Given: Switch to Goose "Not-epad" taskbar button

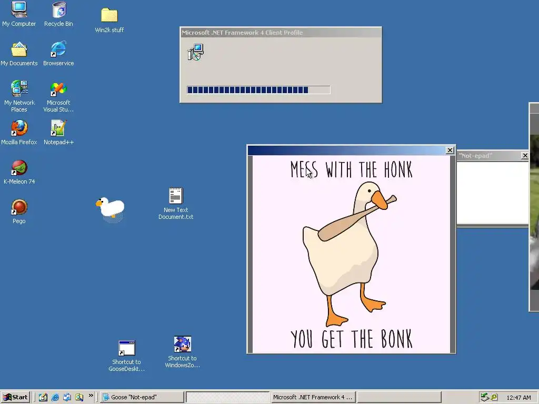Looking at the screenshot, I should [142, 397].
